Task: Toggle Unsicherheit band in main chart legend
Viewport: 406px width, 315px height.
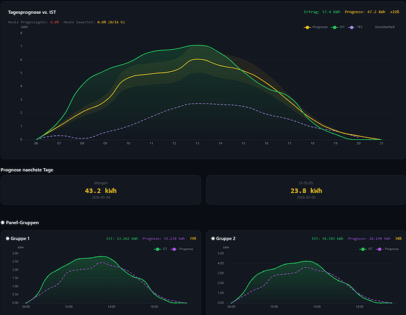Action: pos(385,27)
